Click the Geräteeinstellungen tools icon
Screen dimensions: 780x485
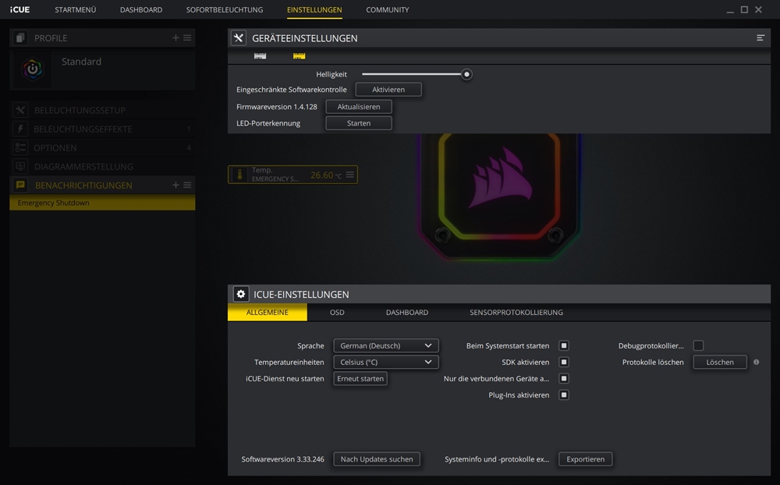click(x=239, y=37)
